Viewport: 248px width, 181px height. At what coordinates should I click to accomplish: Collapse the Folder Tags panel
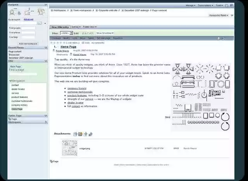click(x=46, y=116)
